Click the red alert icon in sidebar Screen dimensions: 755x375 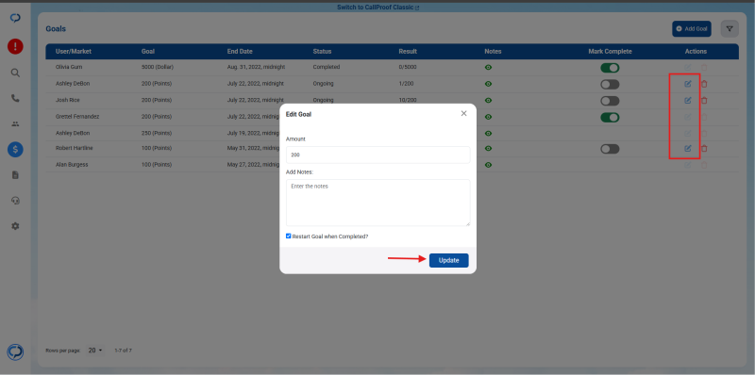15,46
